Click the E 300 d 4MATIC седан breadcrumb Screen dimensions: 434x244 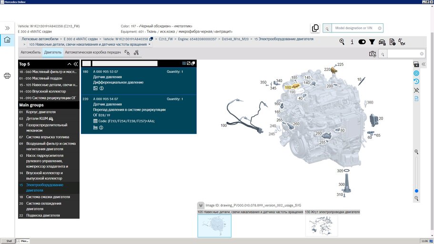click(81, 39)
